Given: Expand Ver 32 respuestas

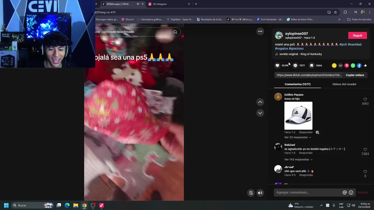Looking at the screenshot, I should tap(297, 137).
